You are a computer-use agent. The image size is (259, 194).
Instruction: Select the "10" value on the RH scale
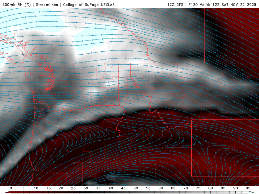tap(36, 188)
